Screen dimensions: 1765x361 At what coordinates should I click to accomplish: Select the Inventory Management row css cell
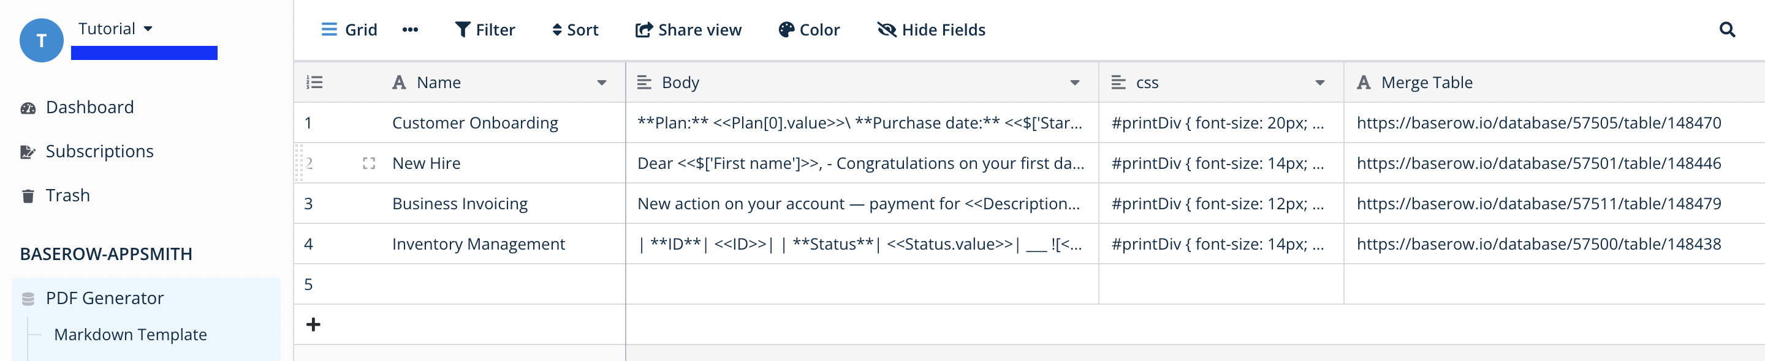[1221, 244]
